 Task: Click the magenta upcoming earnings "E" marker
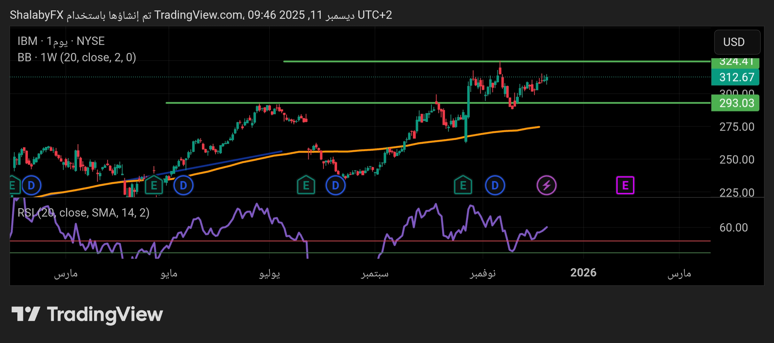626,186
